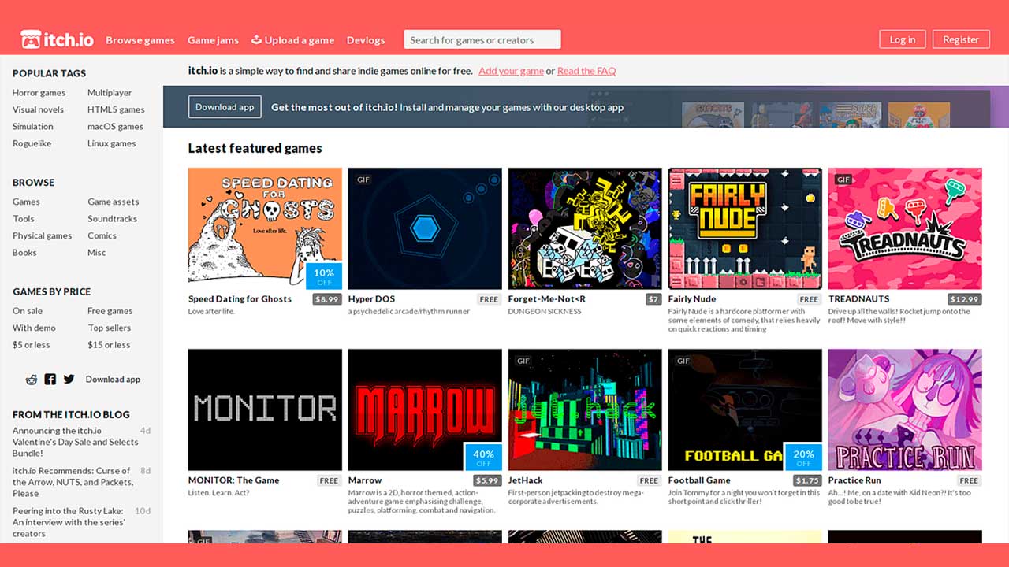Open the Devlogs section
This screenshot has height=567, width=1009.
[366, 40]
